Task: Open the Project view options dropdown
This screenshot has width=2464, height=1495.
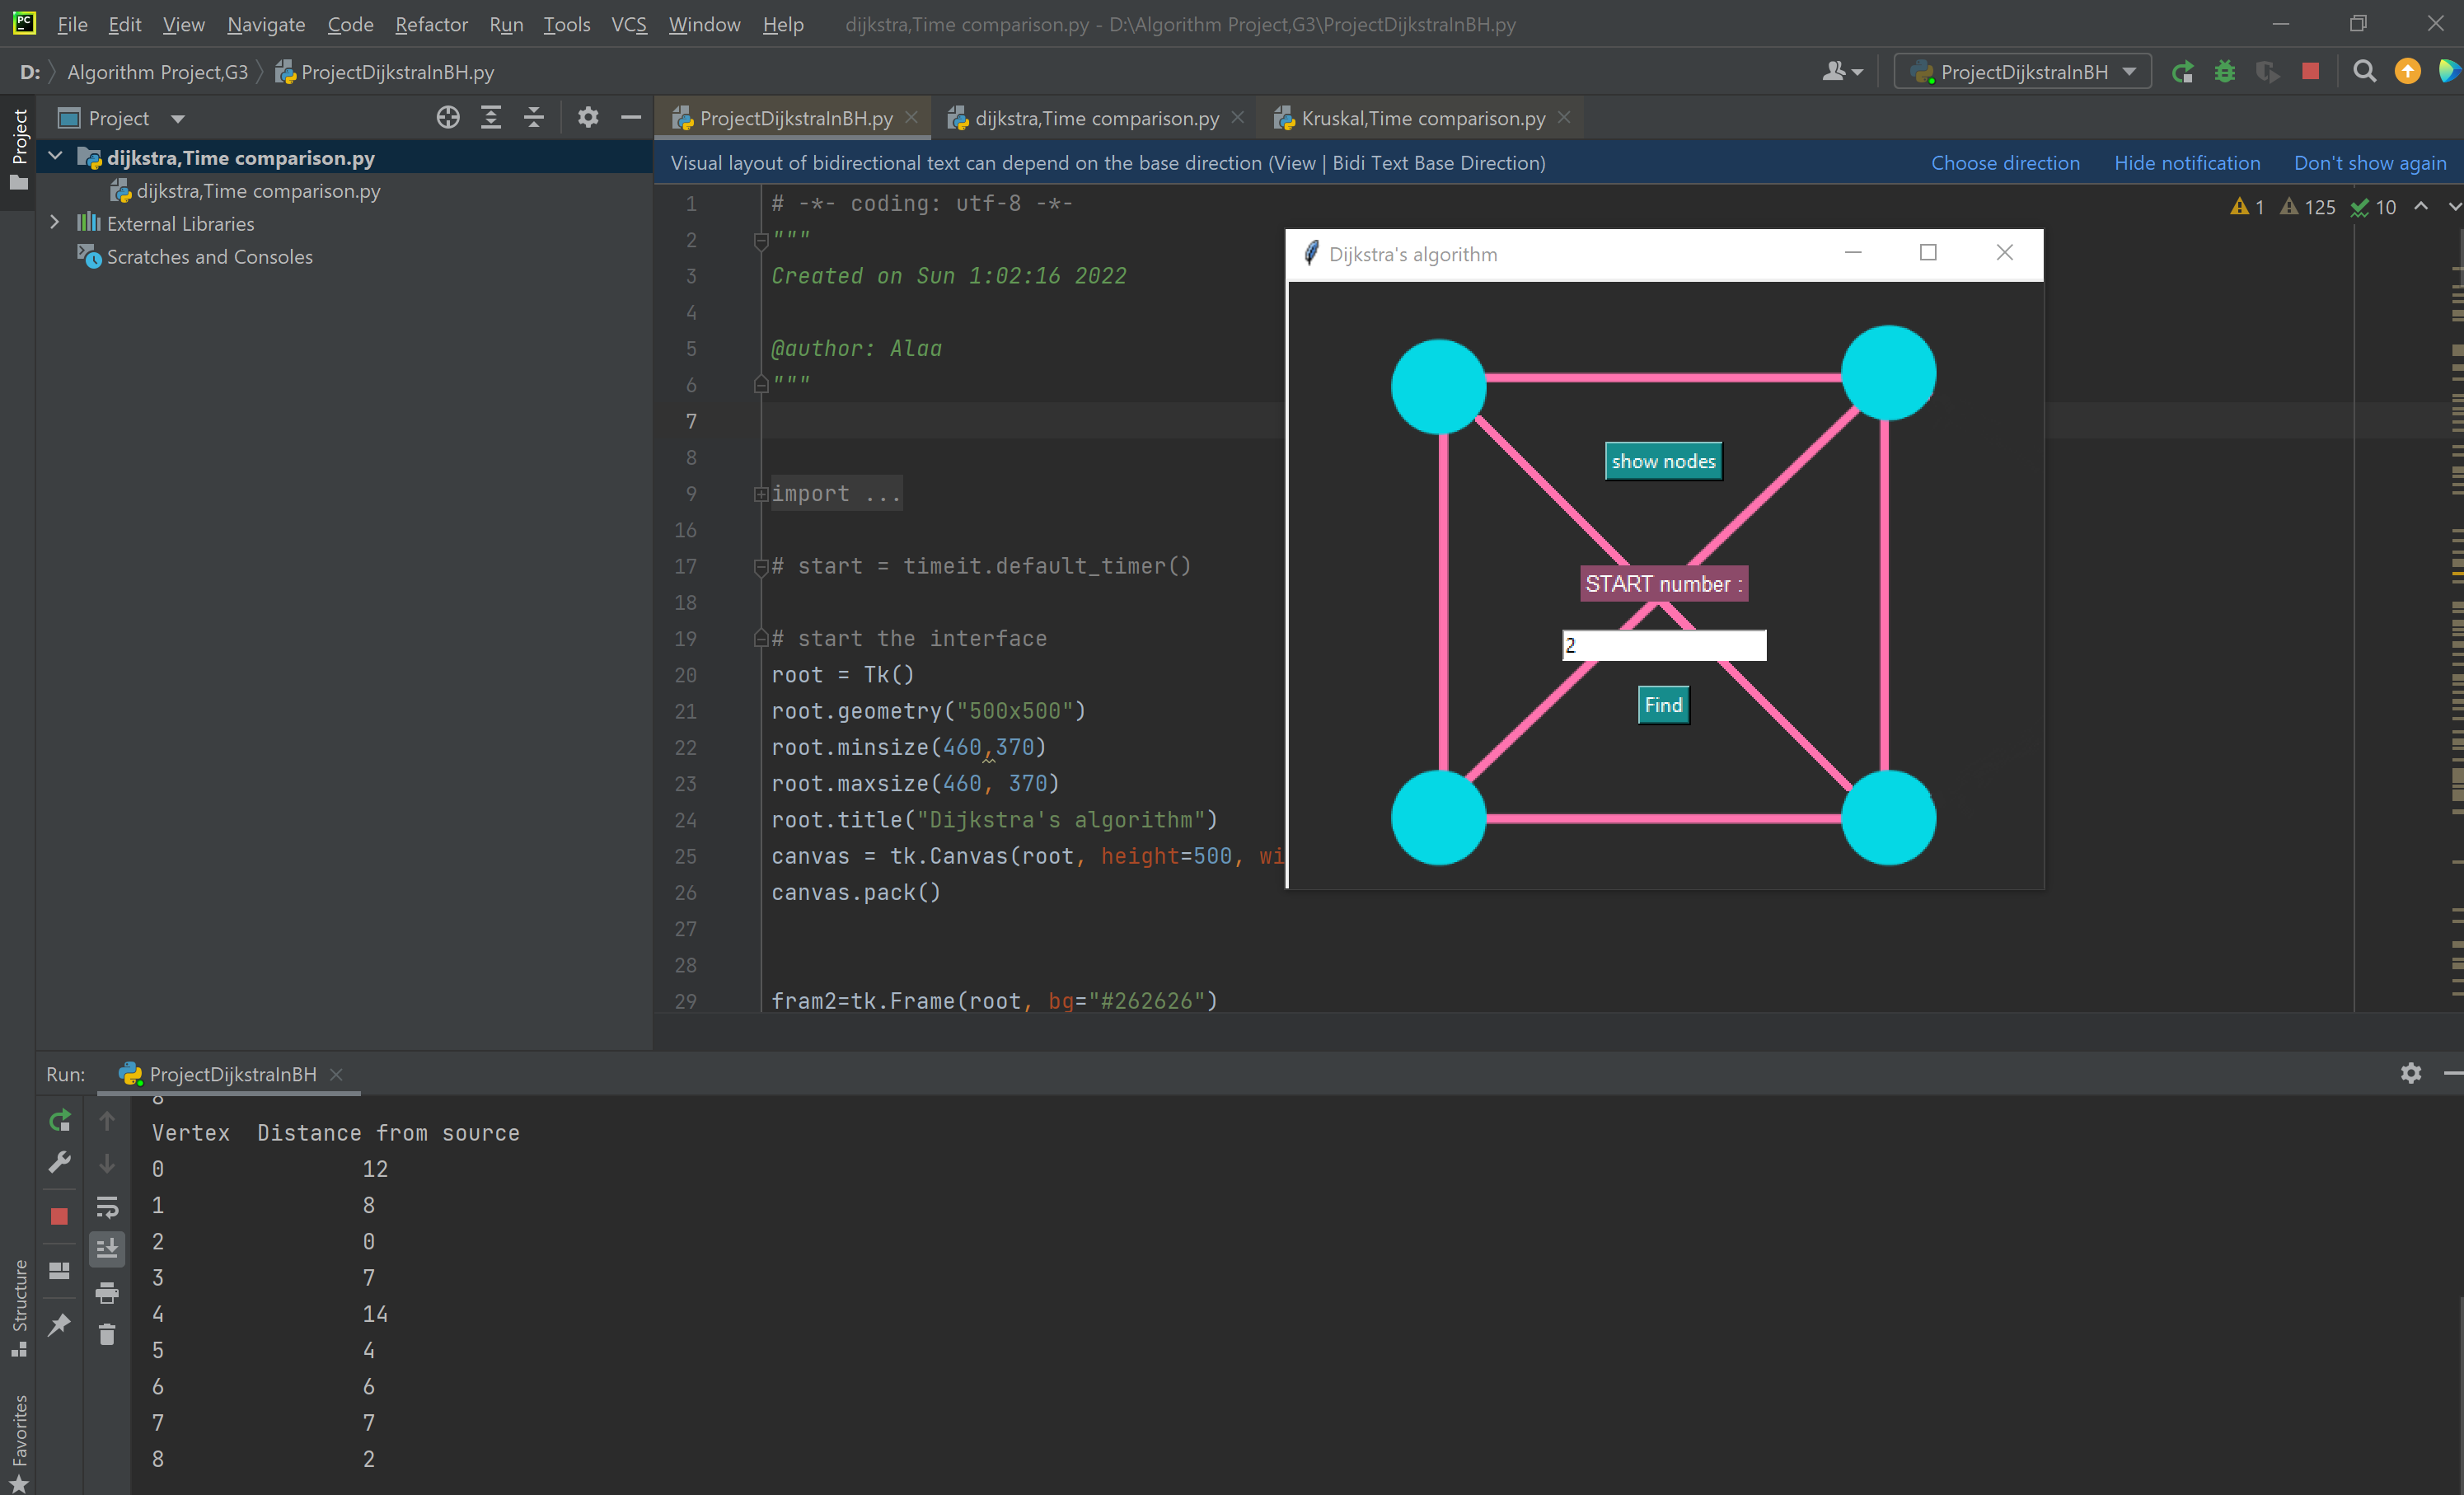Action: (x=180, y=117)
